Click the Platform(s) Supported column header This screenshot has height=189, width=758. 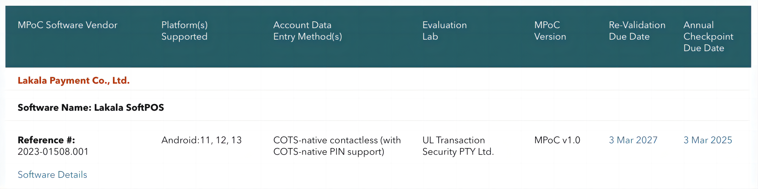[x=184, y=31]
